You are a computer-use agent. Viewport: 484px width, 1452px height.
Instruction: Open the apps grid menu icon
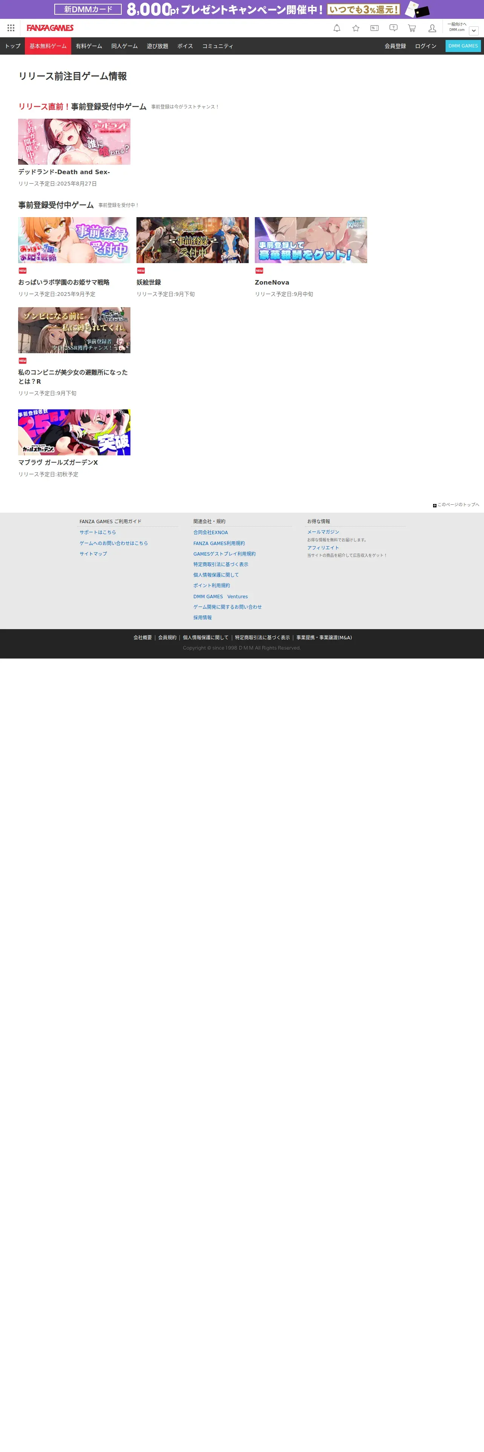11,28
